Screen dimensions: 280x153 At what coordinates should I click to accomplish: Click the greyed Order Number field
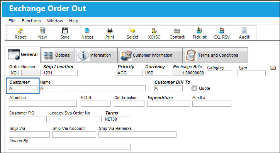click(x=31, y=73)
